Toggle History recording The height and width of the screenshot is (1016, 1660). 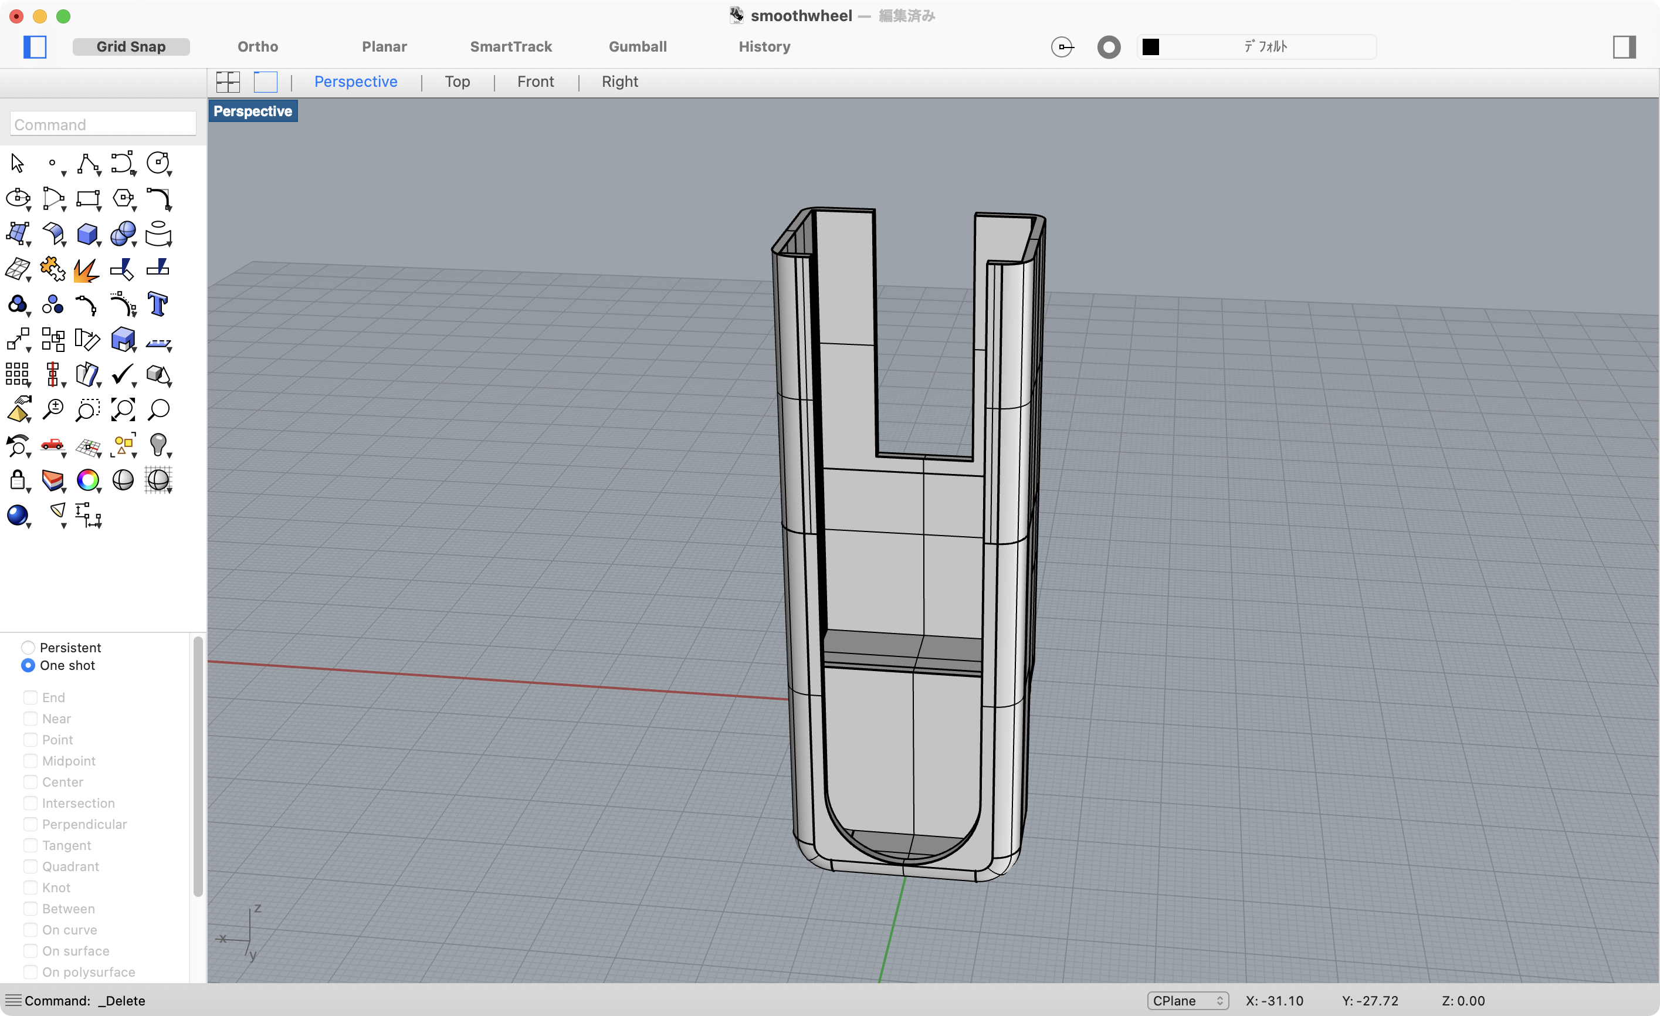pyautogui.click(x=764, y=46)
